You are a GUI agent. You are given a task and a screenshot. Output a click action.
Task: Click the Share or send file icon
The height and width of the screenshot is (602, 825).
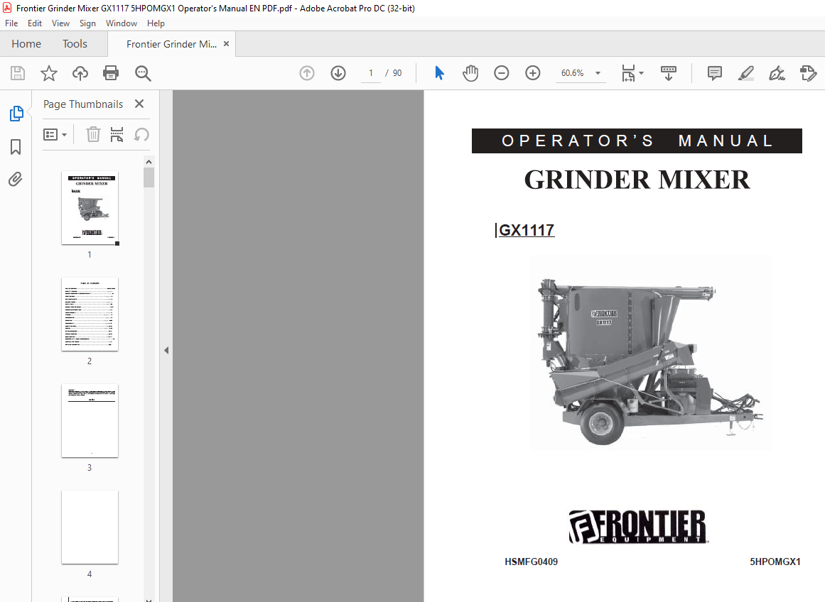[808, 73]
